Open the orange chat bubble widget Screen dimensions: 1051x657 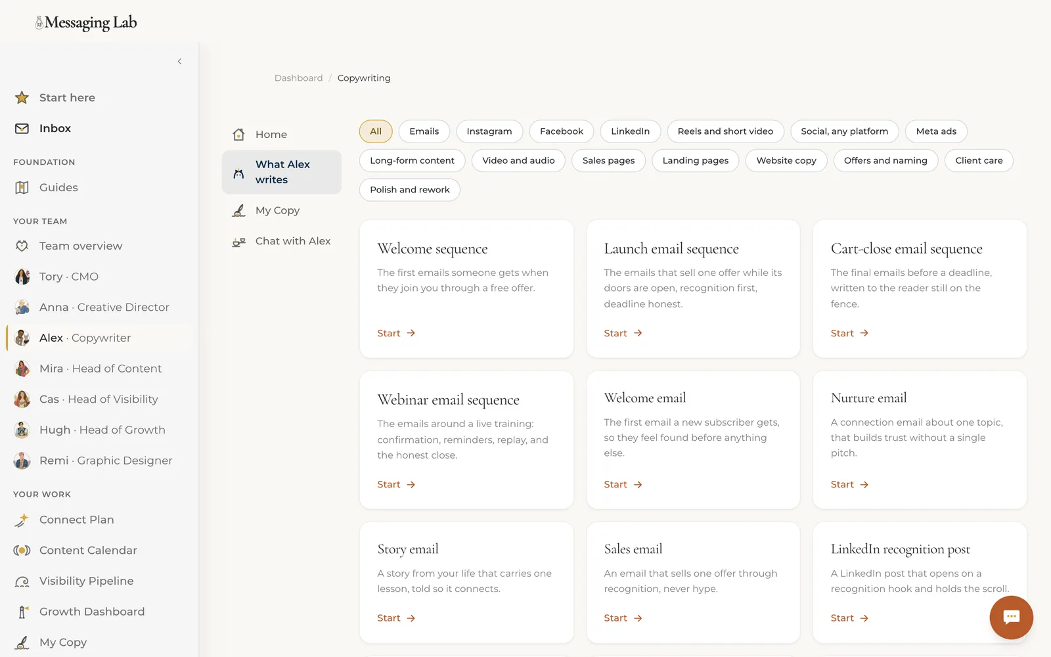pyautogui.click(x=1011, y=618)
